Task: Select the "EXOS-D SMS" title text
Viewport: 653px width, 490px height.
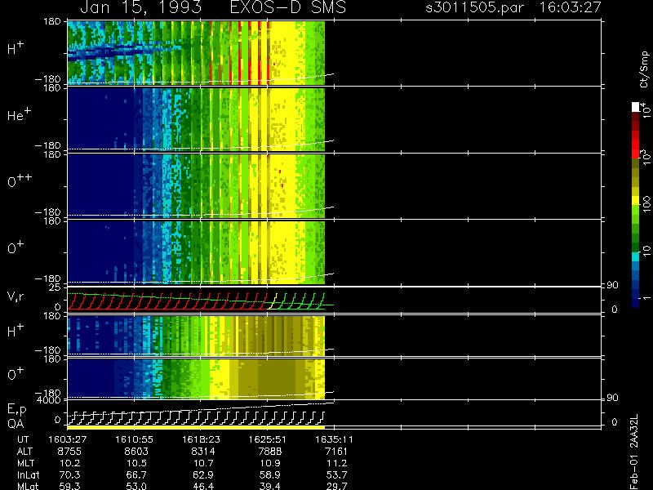Action: (288, 7)
